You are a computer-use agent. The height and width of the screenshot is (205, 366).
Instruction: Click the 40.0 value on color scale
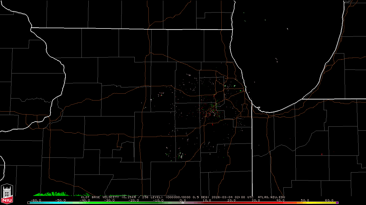click(x=280, y=200)
